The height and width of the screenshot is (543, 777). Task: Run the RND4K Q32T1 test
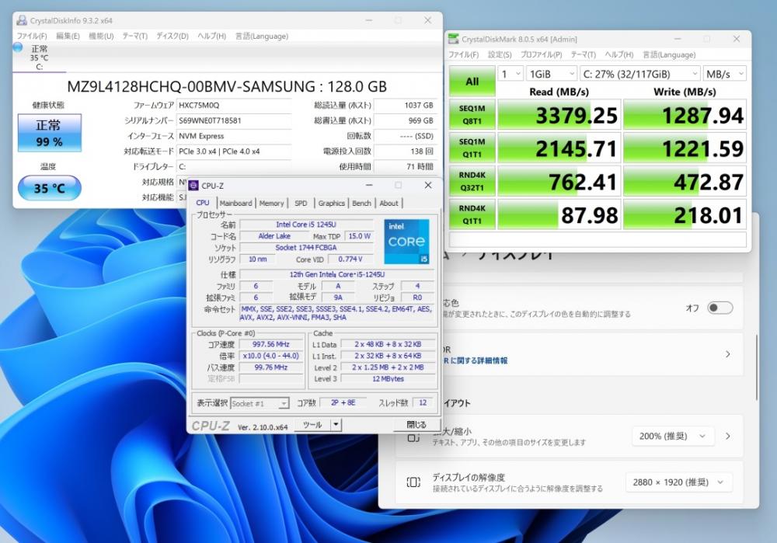472,181
